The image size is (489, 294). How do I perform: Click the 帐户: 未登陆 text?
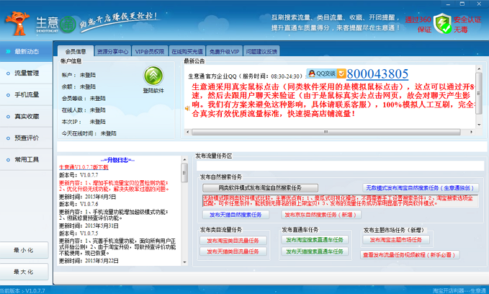click(x=78, y=75)
